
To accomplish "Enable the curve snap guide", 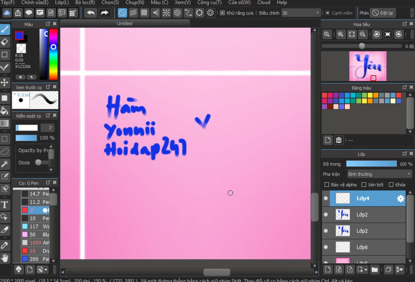I will pyautogui.click(x=188, y=13).
